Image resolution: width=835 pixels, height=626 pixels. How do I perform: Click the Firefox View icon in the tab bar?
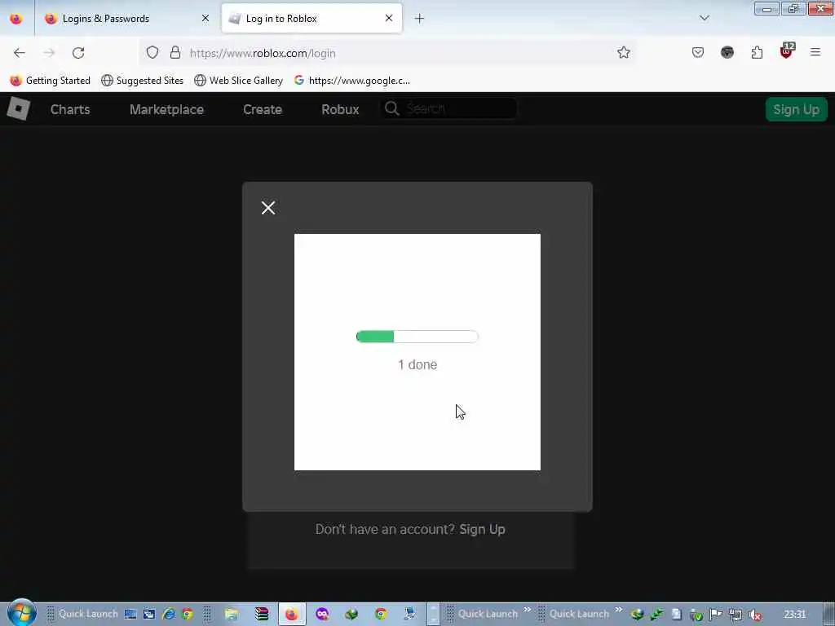(16, 19)
